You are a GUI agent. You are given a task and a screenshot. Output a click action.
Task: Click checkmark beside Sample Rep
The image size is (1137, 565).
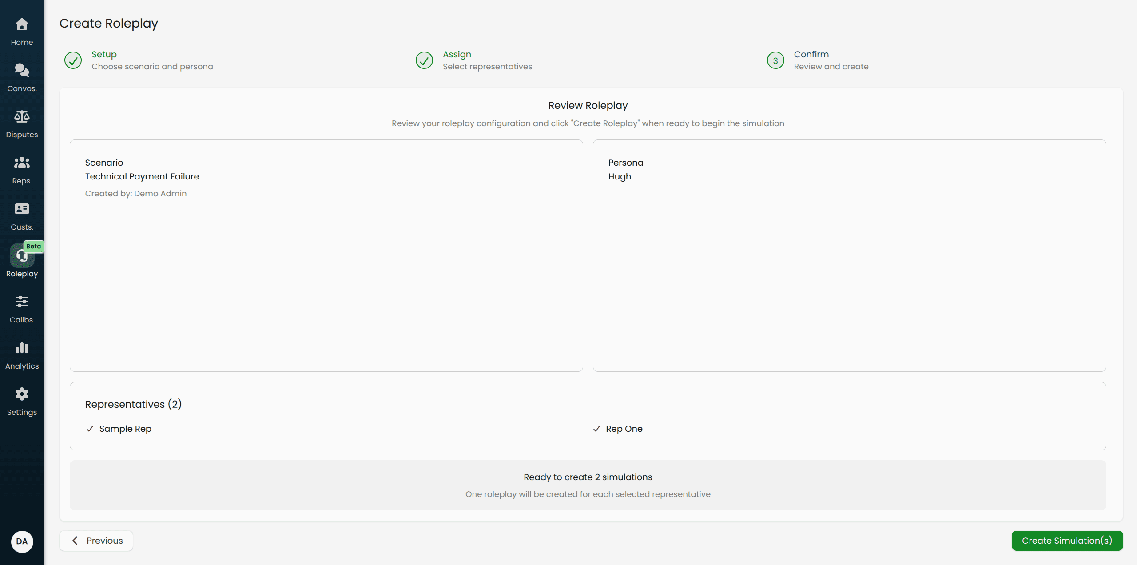tap(90, 429)
